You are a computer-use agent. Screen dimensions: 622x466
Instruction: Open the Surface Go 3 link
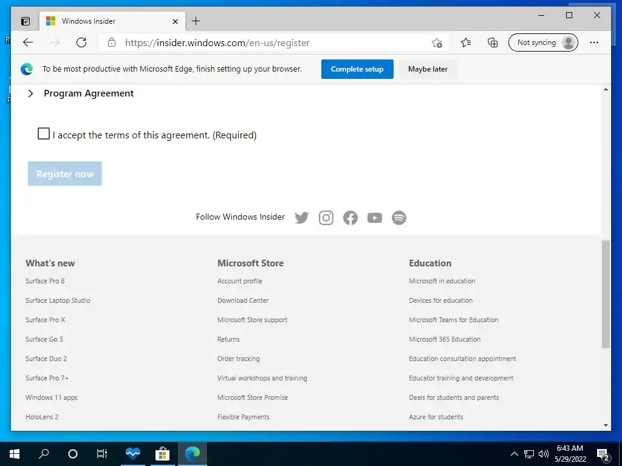pyautogui.click(x=44, y=339)
